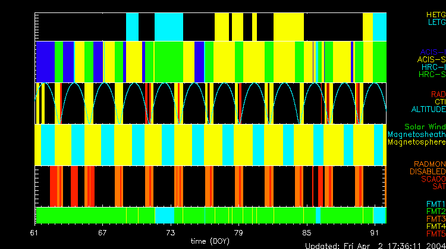Viewport: 446px width, 249px height.
Task: Click the 'time (DOY)' axis title
Action: point(211,241)
